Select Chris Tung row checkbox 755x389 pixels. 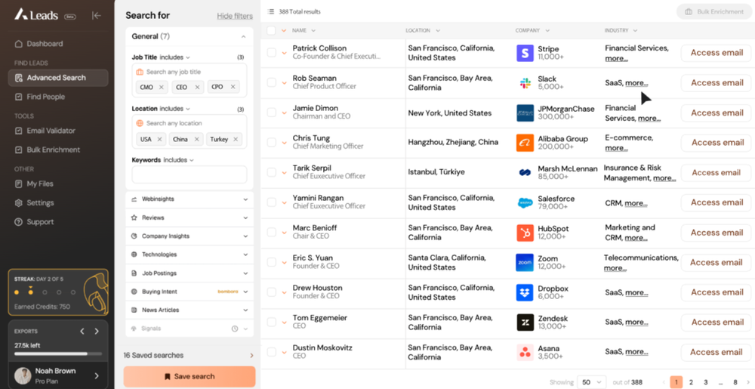coord(272,142)
